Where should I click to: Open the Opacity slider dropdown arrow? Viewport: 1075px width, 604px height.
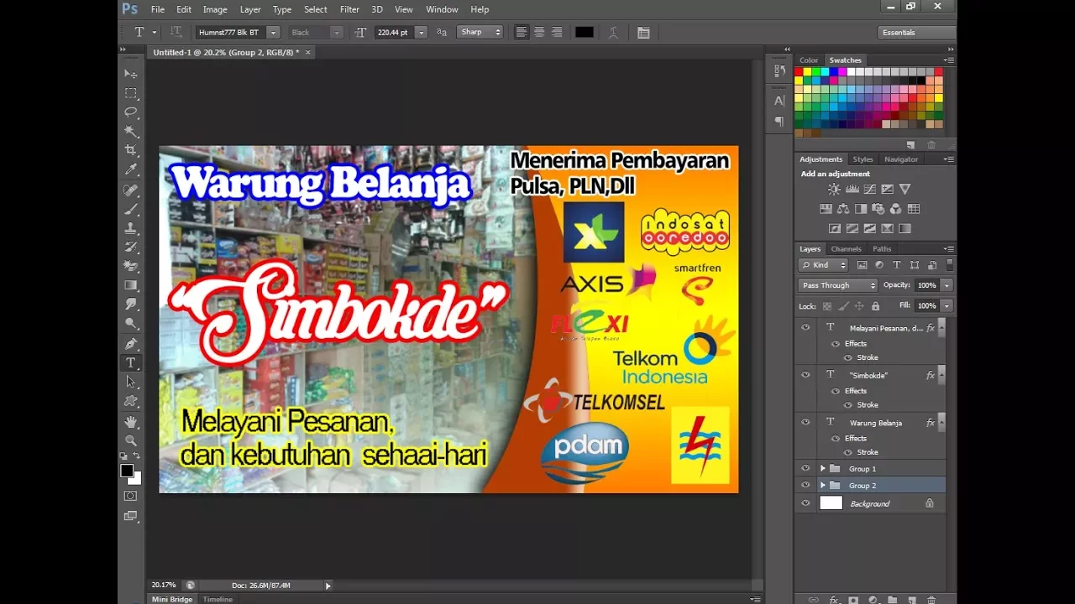pyautogui.click(x=947, y=285)
